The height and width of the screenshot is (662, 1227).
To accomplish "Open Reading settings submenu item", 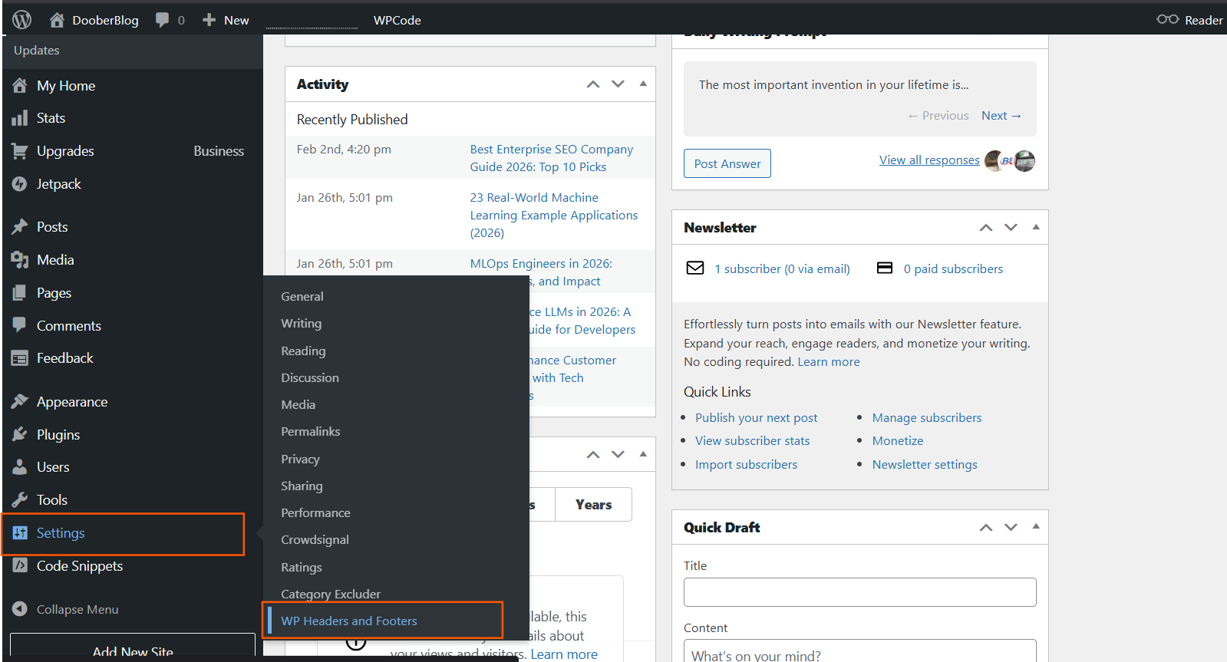I will (303, 351).
